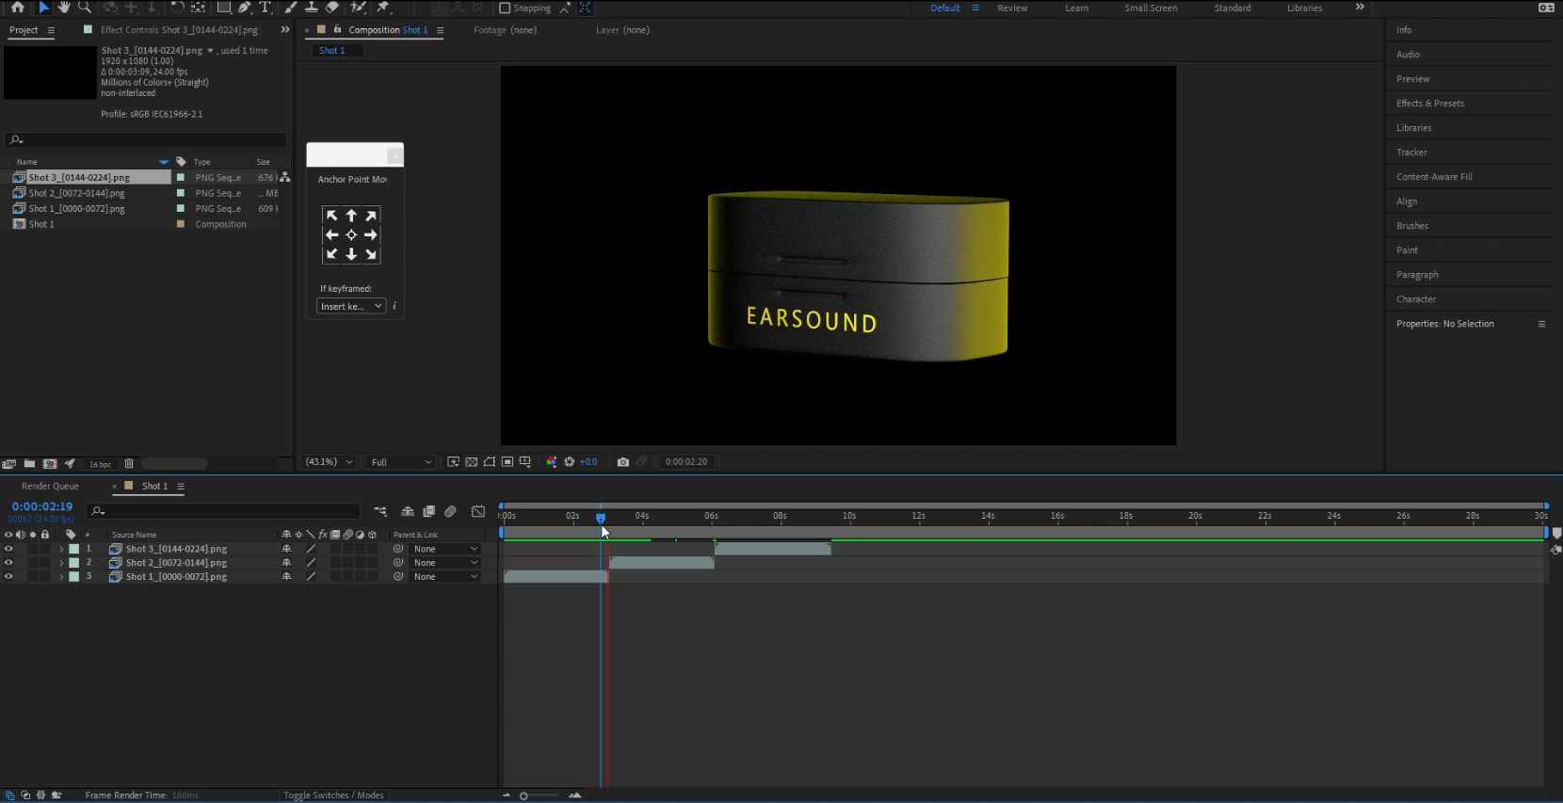Select Shot 2_[0072-0144].png in Project panel
The height and width of the screenshot is (803, 1563).
(76, 193)
